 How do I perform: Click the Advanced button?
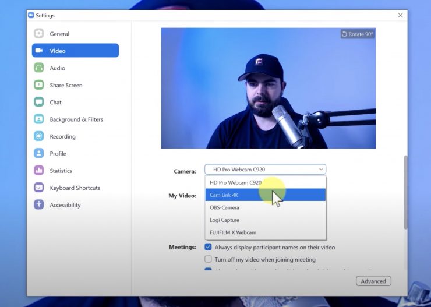click(x=373, y=281)
